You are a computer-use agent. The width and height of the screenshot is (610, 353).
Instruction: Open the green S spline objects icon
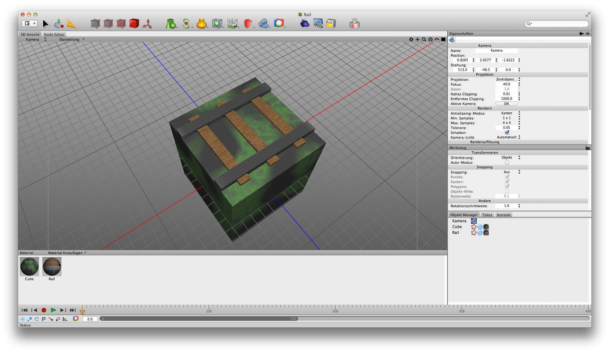click(x=186, y=24)
